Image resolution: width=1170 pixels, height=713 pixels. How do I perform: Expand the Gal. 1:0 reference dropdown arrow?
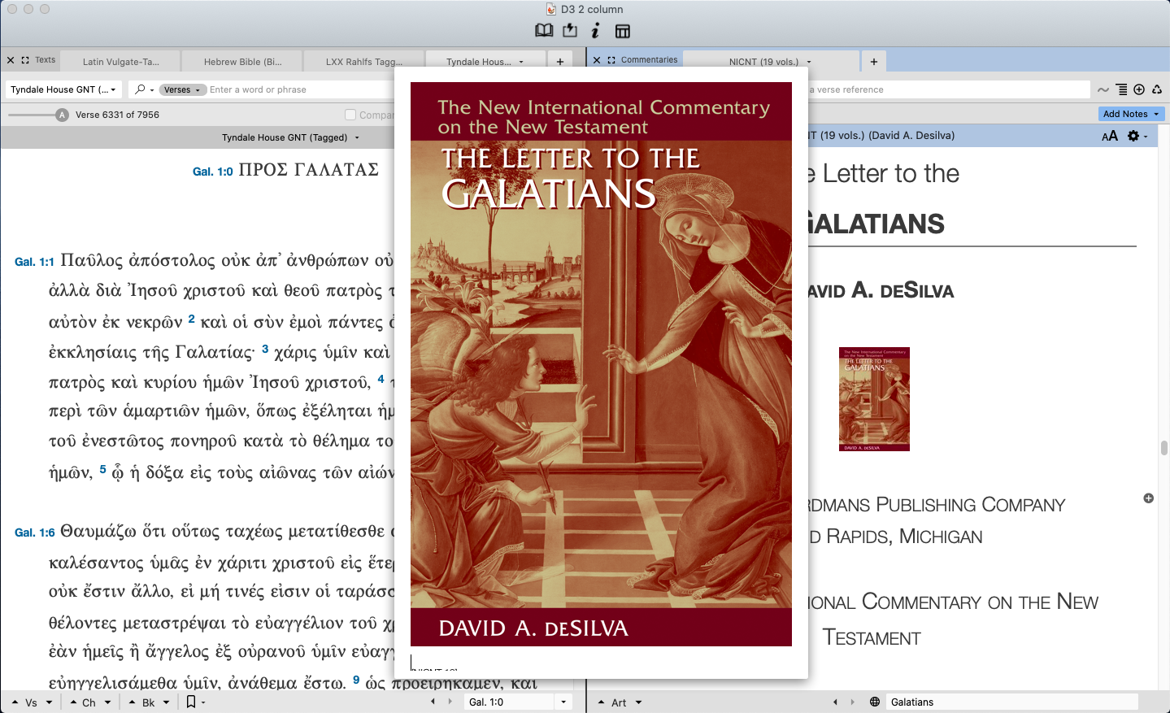coord(563,702)
